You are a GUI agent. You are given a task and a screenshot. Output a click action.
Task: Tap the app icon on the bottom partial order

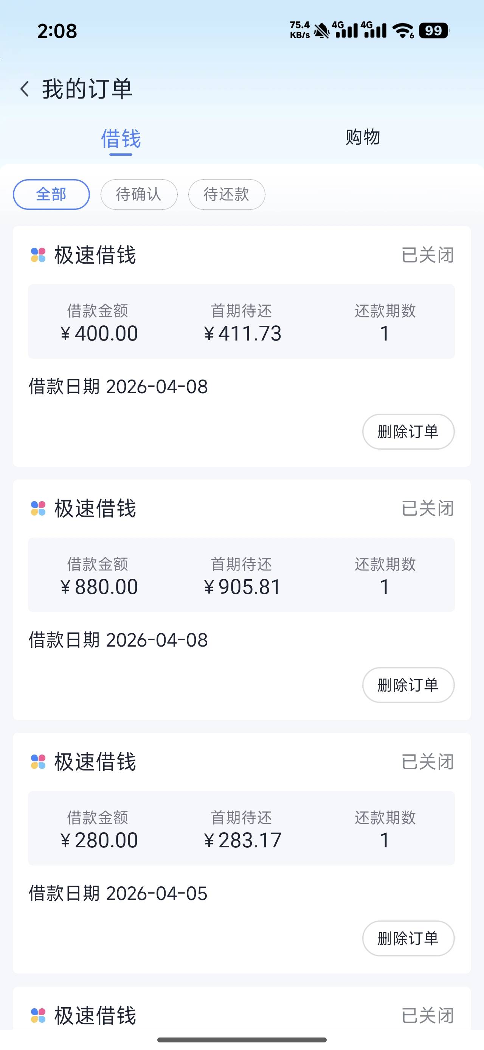(38, 1015)
